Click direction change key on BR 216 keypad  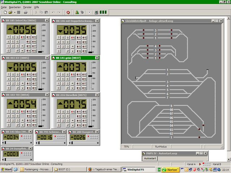tap(67, 125)
